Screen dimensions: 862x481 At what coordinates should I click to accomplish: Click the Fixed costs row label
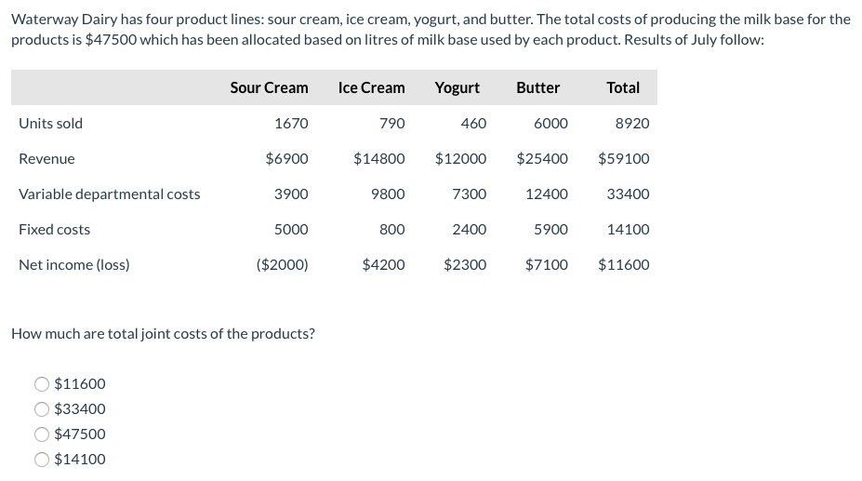(x=54, y=230)
